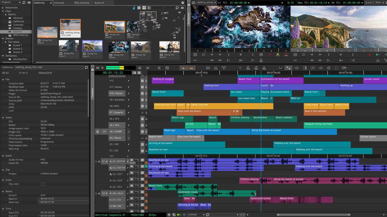Switch the bin to Frame view icon
387x217 pixels.
pyautogui.click(x=144, y=8)
